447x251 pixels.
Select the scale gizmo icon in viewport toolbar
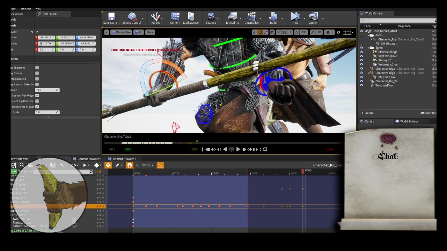click(265, 32)
